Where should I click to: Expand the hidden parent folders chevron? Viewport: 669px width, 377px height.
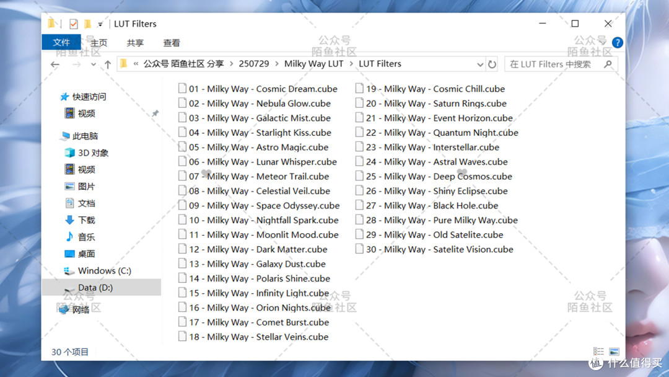point(136,64)
